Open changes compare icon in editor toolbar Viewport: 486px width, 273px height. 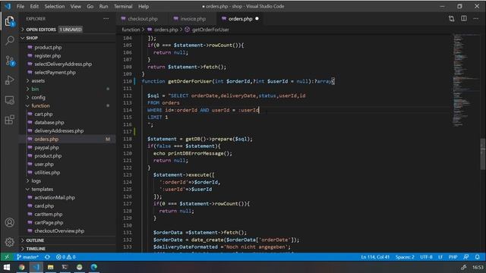451,18
